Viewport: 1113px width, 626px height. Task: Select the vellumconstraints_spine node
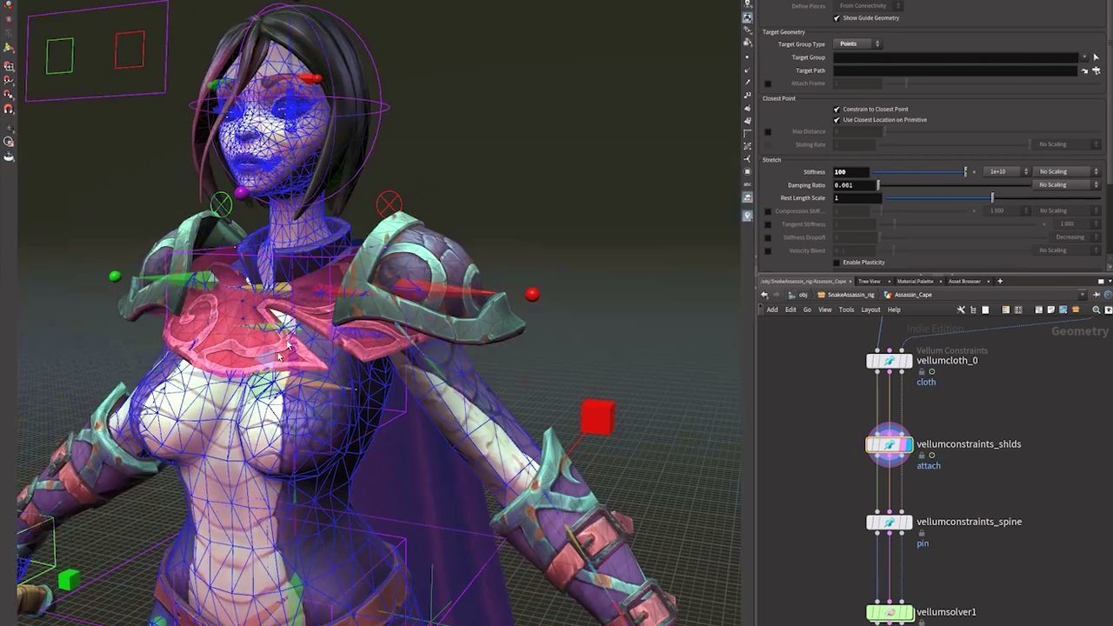tap(890, 523)
